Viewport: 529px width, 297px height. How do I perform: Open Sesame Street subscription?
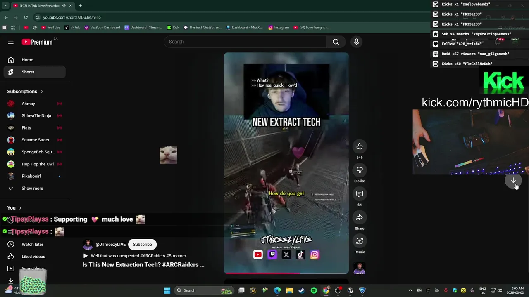click(x=35, y=140)
